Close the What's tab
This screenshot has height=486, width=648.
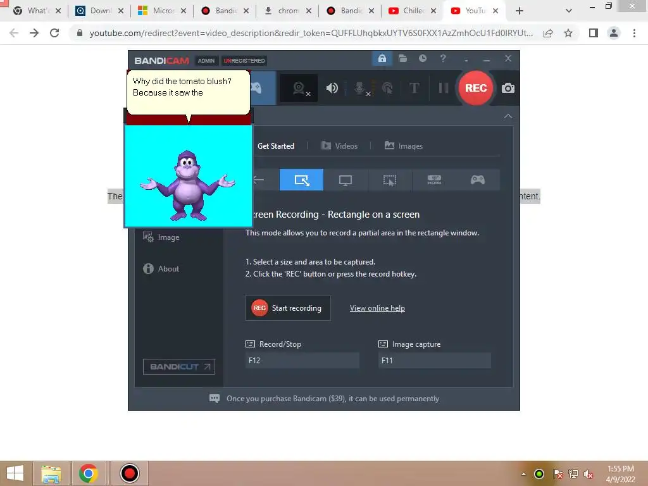(x=58, y=11)
